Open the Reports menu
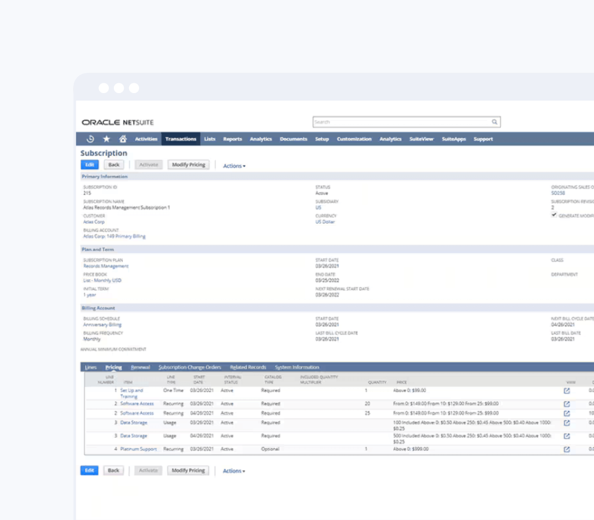The height and width of the screenshot is (520, 594). (x=233, y=139)
